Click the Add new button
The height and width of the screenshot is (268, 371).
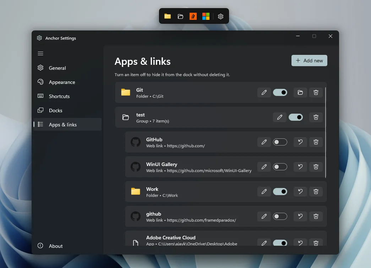pos(309,61)
